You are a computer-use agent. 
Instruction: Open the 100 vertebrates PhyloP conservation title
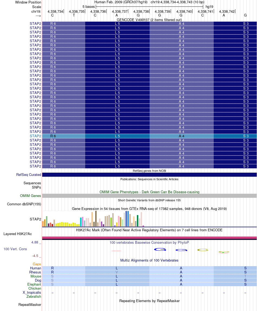149,243
